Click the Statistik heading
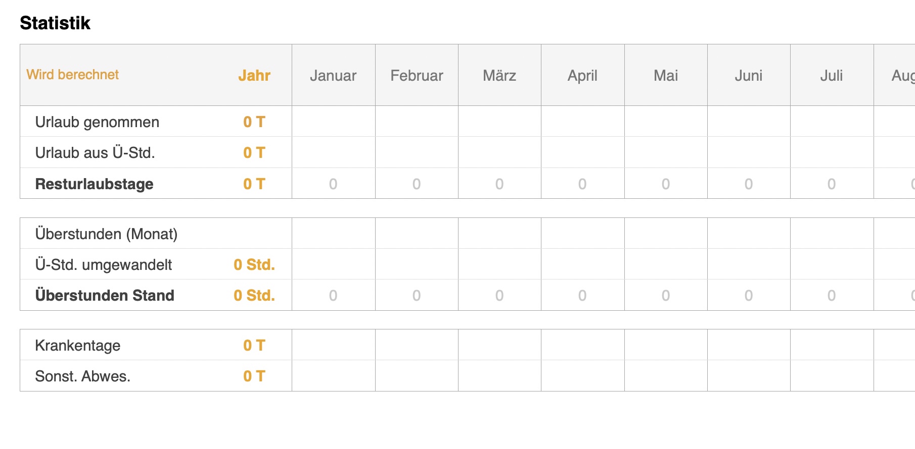915x449 pixels. 55,23
